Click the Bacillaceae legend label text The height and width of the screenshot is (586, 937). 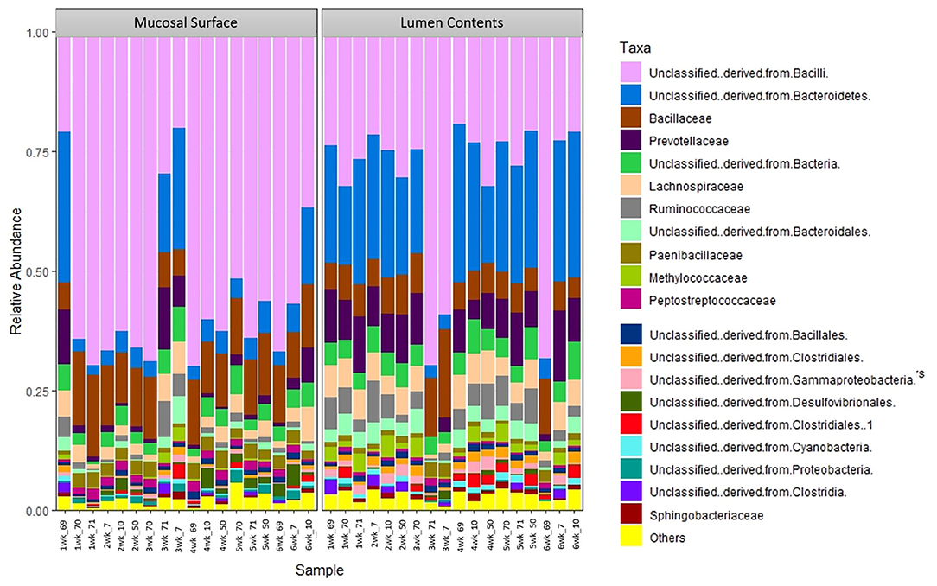coord(680,118)
